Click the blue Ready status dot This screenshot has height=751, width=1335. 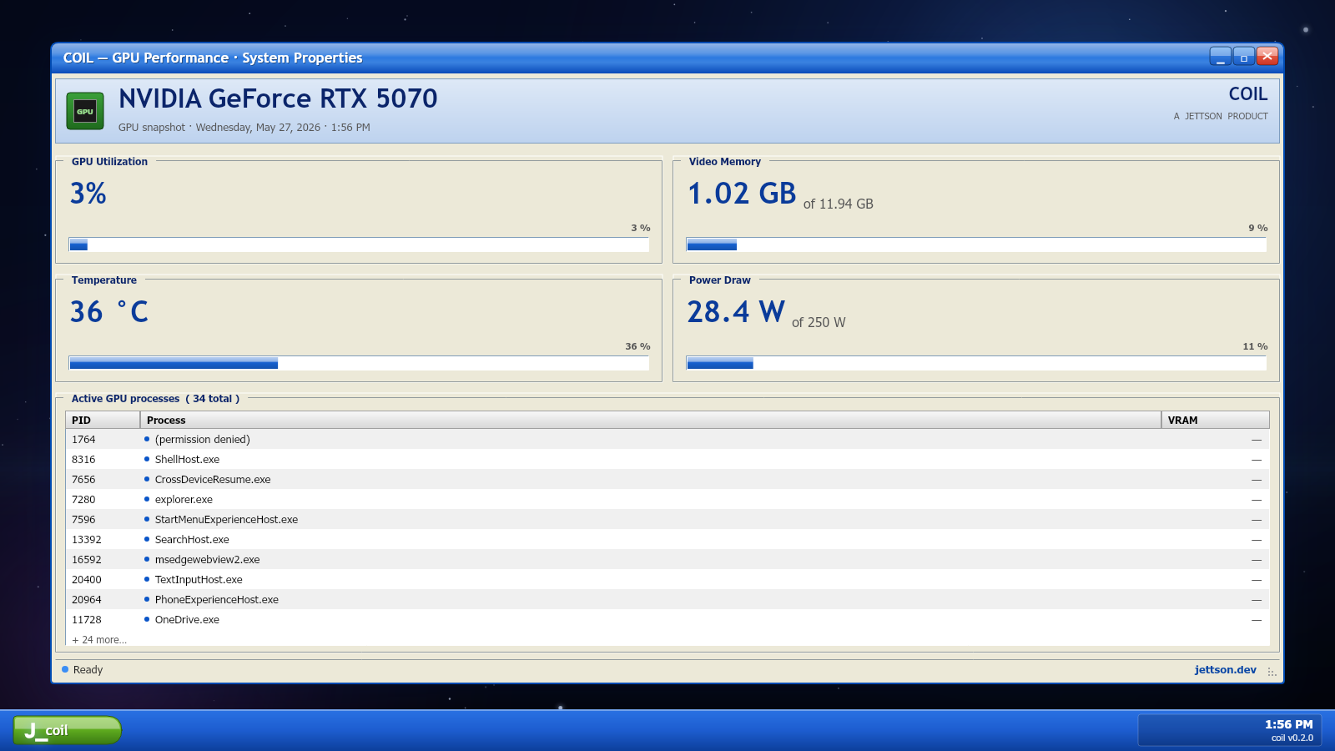click(x=65, y=669)
